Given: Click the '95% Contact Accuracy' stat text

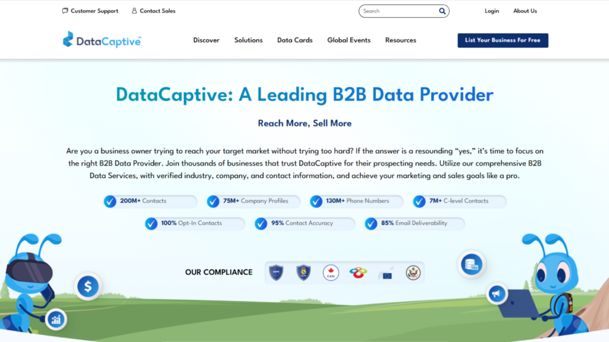Looking at the screenshot, I should (302, 223).
